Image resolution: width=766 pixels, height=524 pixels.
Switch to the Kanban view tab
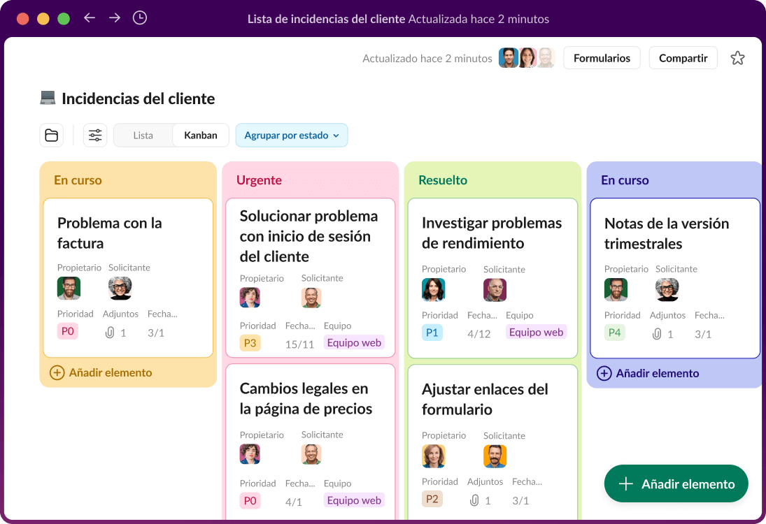[200, 135]
